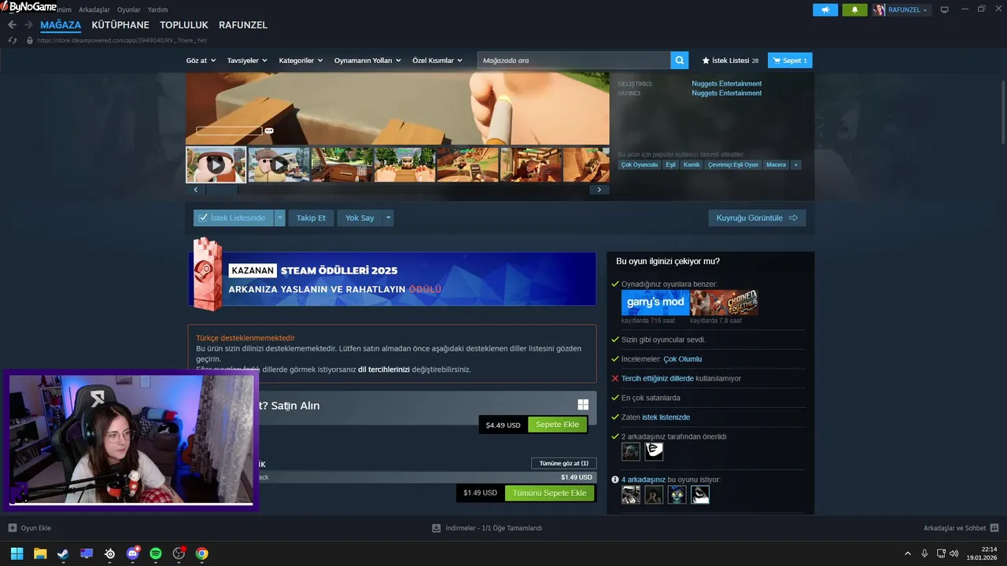The height and width of the screenshot is (566, 1007).
Task: Click the plus button after Macera tag
Action: [x=796, y=165]
